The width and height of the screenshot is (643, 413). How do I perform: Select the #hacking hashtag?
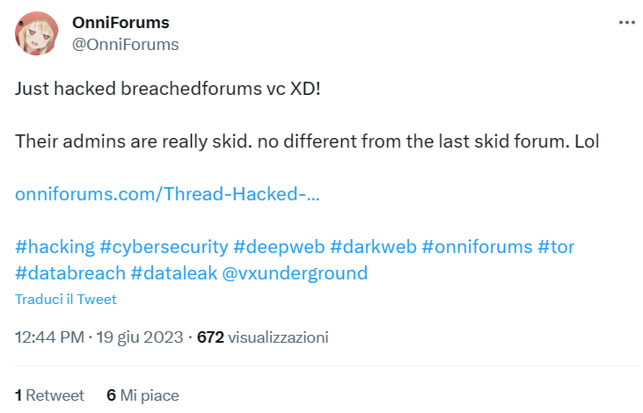click(55, 246)
